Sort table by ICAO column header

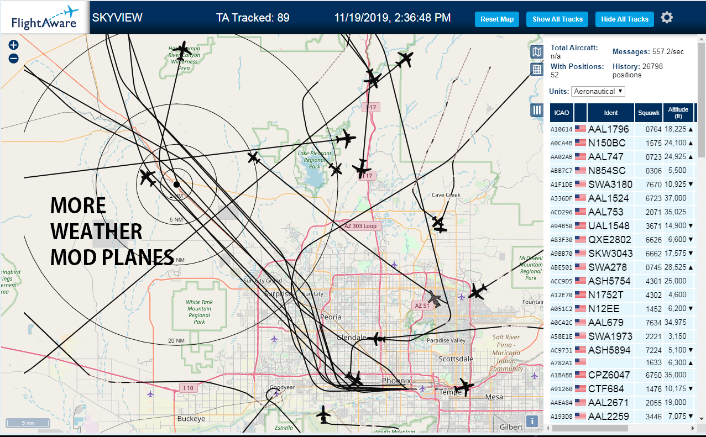(x=562, y=113)
